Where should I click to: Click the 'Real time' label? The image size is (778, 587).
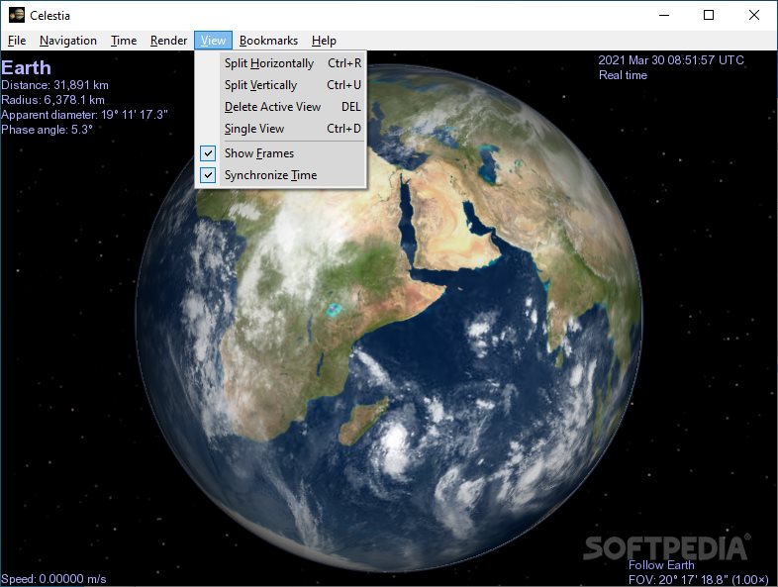click(624, 75)
